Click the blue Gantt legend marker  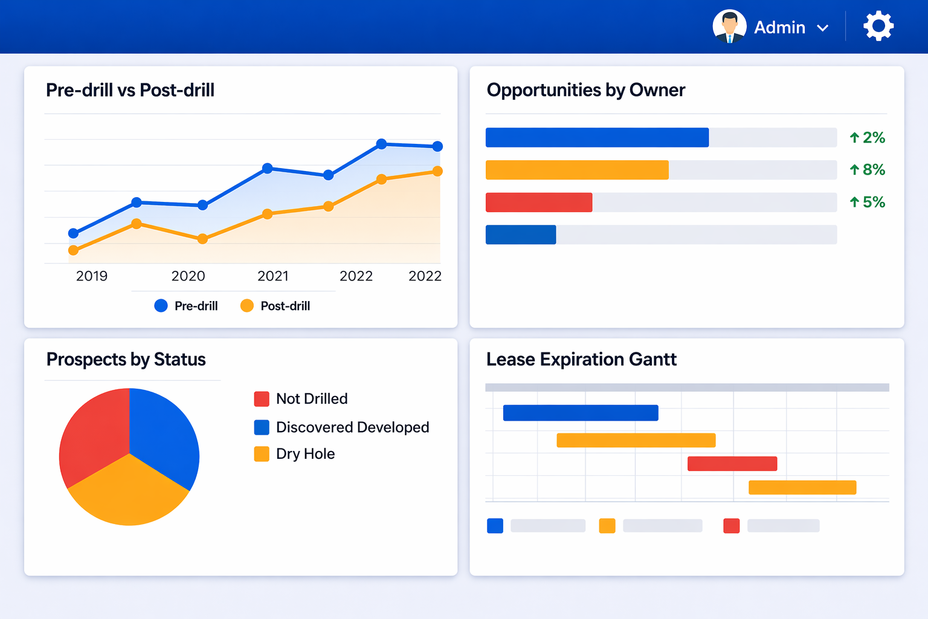495,526
